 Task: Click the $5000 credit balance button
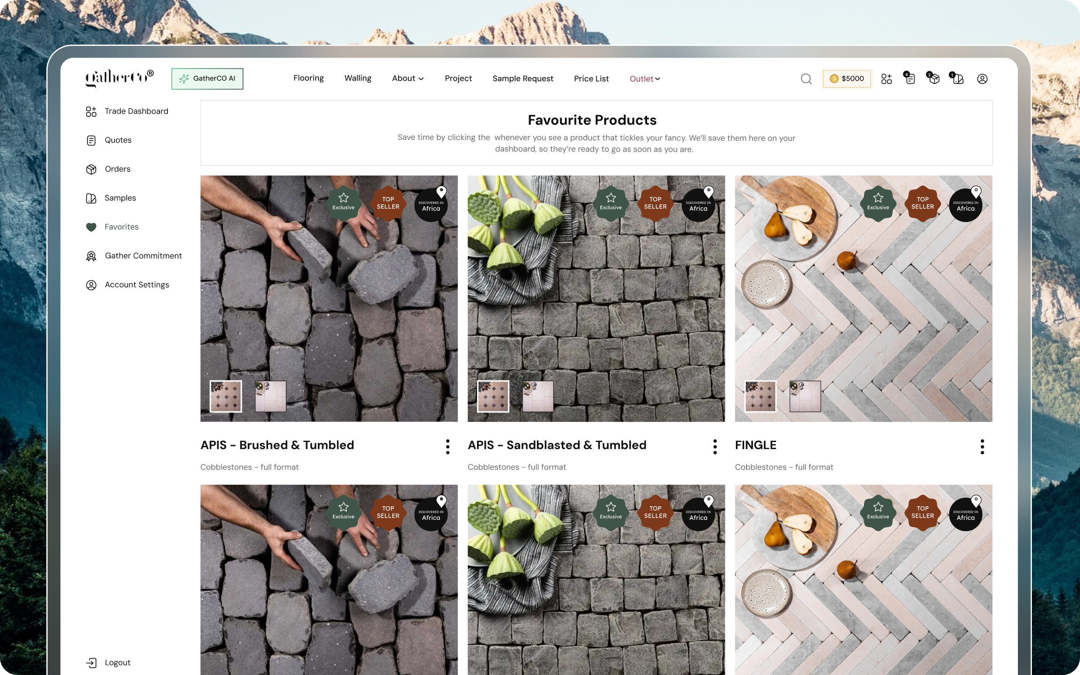[x=847, y=79]
